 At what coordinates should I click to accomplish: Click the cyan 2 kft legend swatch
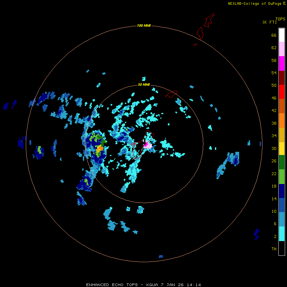[x=282, y=234]
